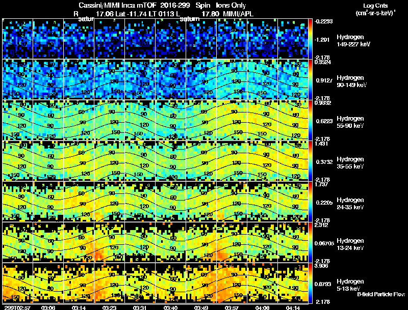Click the '0.0793' colorbar value
The image size is (408, 310).
tap(323, 285)
